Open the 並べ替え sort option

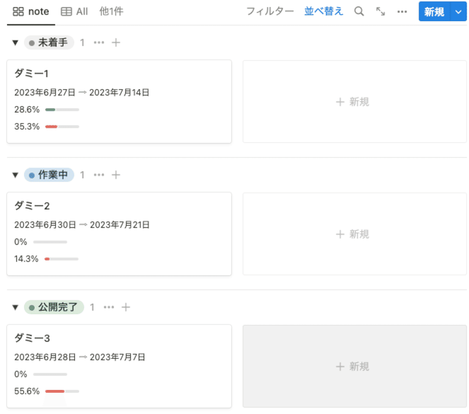pos(324,11)
